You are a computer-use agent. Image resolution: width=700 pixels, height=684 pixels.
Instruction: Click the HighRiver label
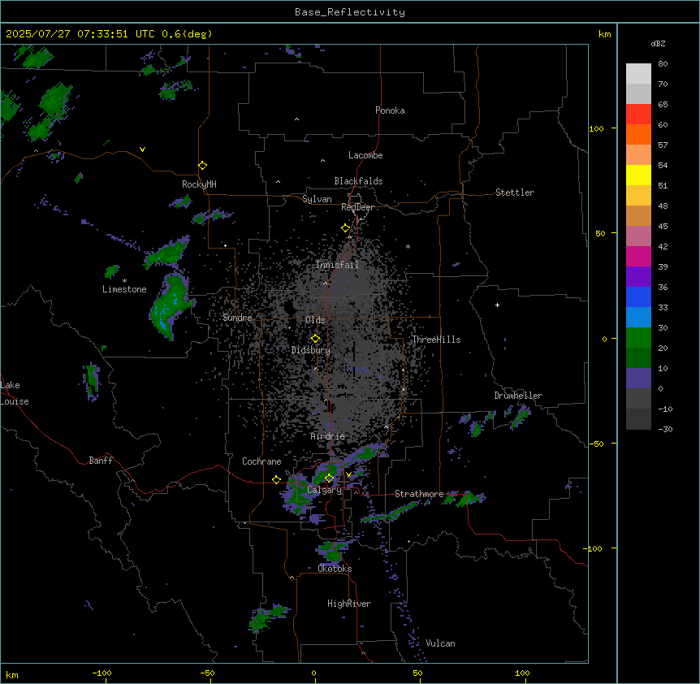coord(349,604)
